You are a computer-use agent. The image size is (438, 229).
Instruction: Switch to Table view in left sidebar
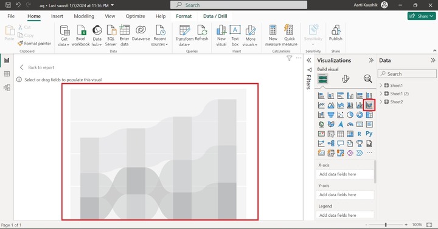click(7, 74)
